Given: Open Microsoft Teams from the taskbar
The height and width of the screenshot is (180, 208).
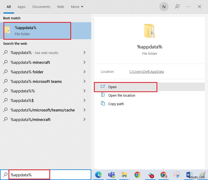Looking at the screenshot, I should pos(111,175).
